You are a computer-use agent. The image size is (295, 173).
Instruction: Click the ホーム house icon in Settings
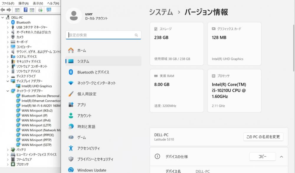pyautogui.click(x=71, y=50)
